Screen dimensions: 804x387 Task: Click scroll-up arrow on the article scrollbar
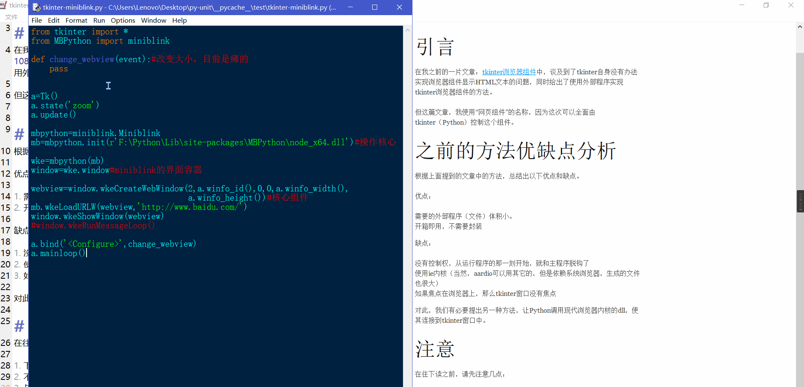point(799,26)
